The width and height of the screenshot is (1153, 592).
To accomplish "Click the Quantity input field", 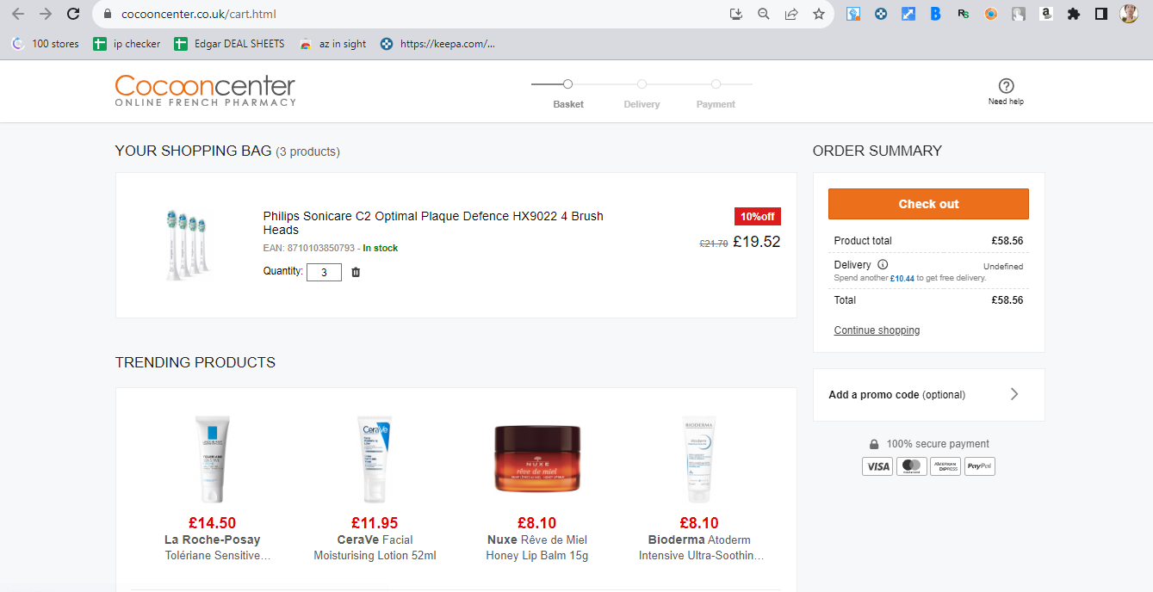I will (x=324, y=272).
